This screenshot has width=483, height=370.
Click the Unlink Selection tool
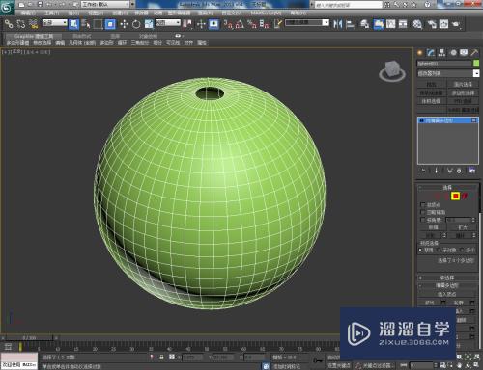tap(21, 24)
